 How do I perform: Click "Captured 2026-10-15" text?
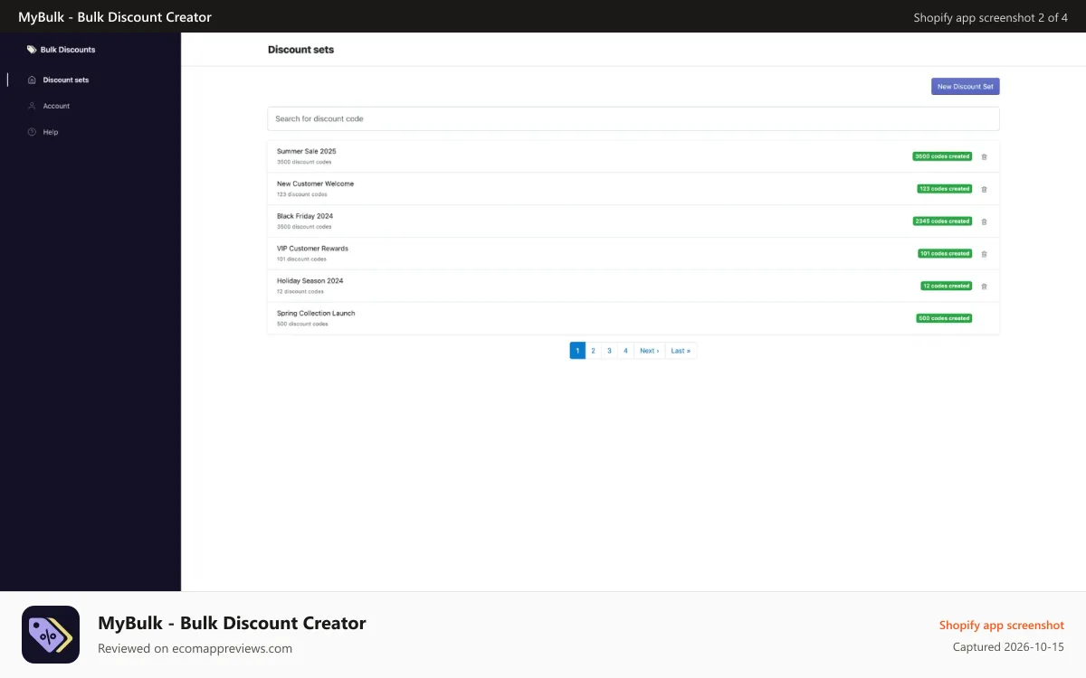1008,647
